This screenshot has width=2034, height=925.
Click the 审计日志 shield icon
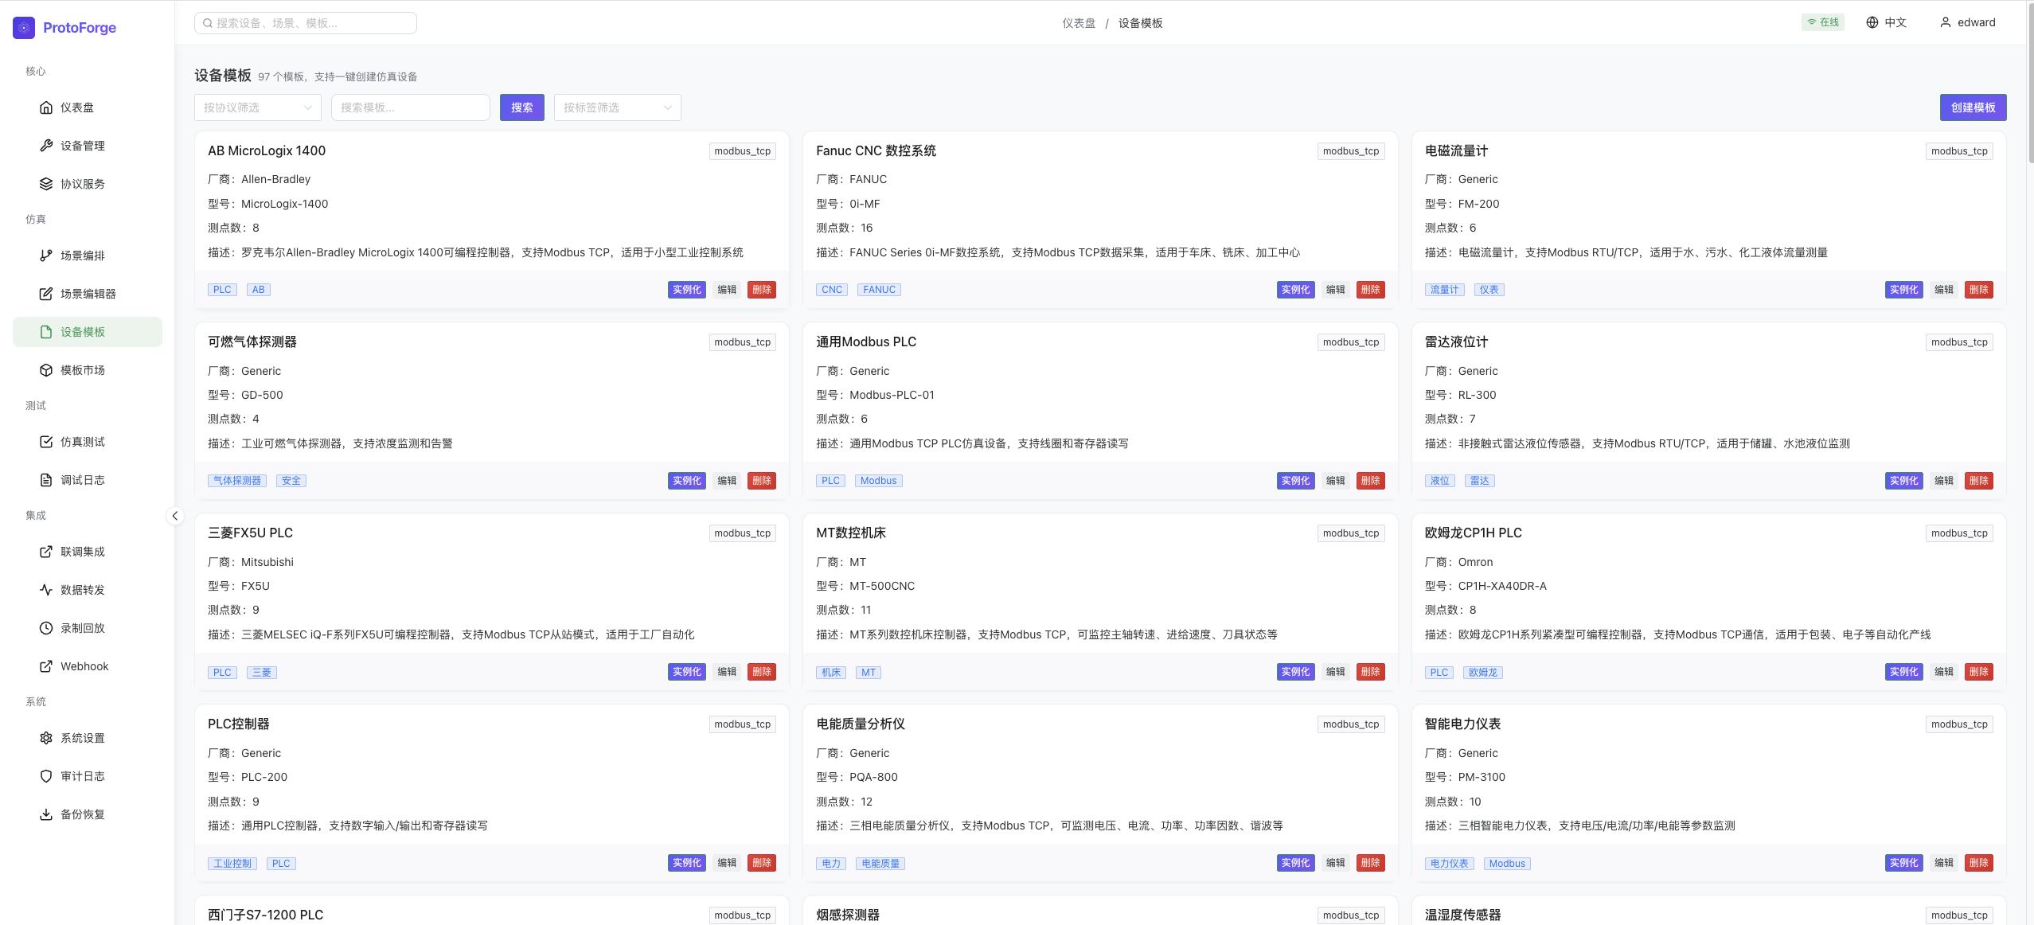point(46,776)
